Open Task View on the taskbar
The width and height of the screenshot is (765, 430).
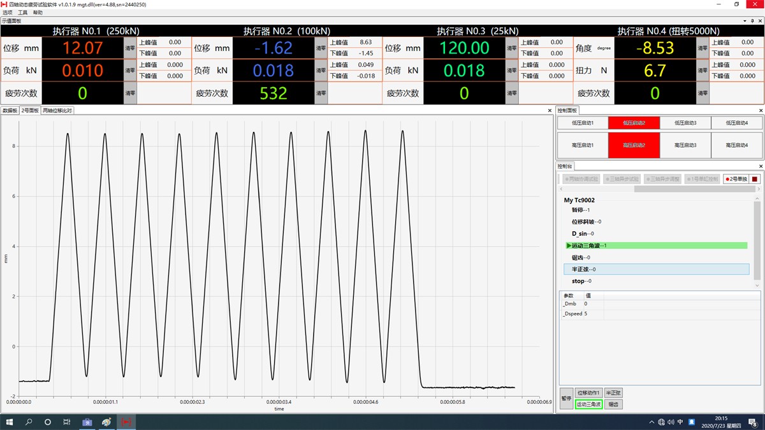click(67, 422)
